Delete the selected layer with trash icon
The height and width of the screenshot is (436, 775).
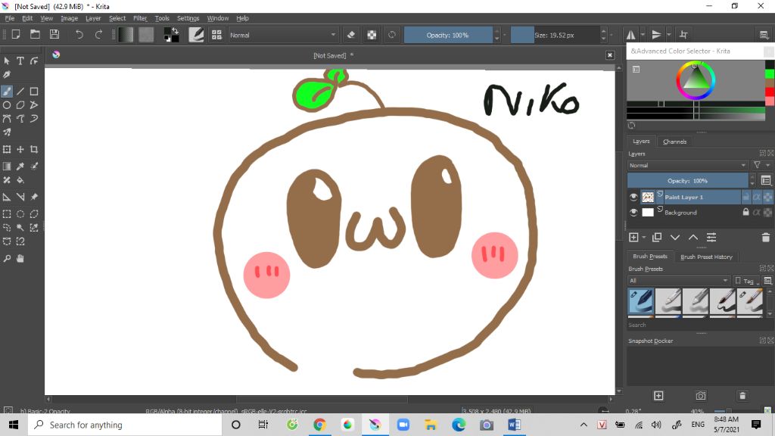pos(766,237)
